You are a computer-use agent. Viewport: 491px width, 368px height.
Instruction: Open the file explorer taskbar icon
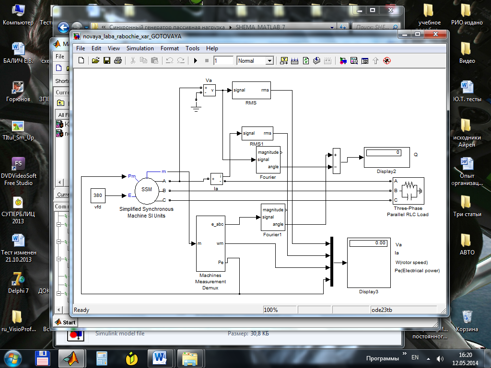coord(190,358)
